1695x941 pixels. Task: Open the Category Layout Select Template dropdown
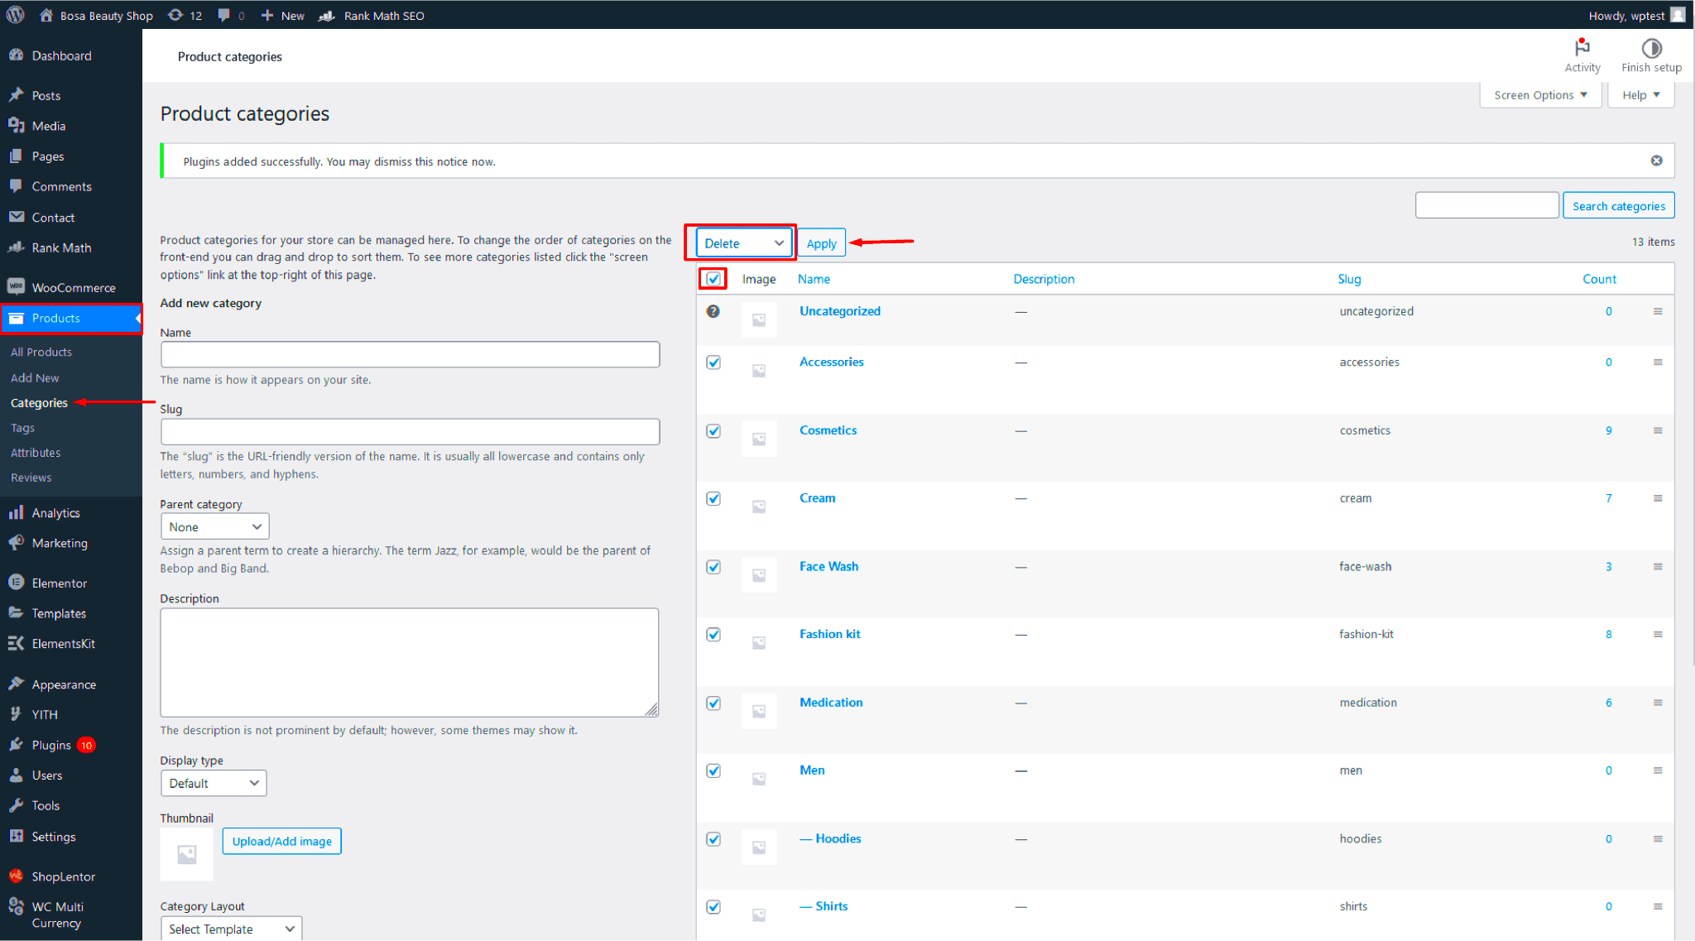[231, 929]
